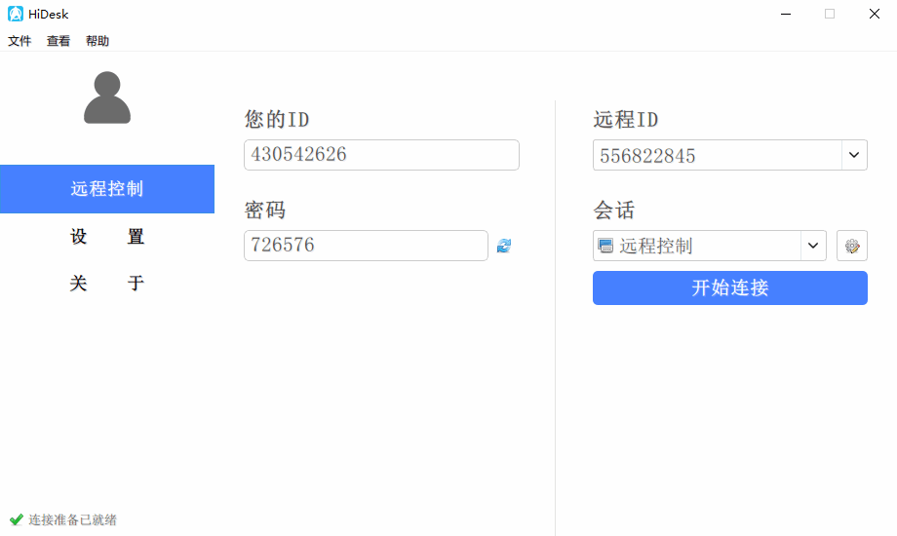This screenshot has height=536, width=897.
Task: Select the 您的ID field showing 430542626
Action: click(381, 155)
